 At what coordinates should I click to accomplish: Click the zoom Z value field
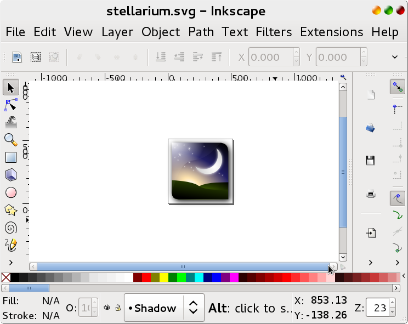(x=377, y=308)
